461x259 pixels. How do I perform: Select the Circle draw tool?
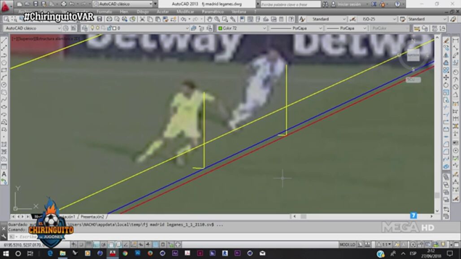(4, 85)
